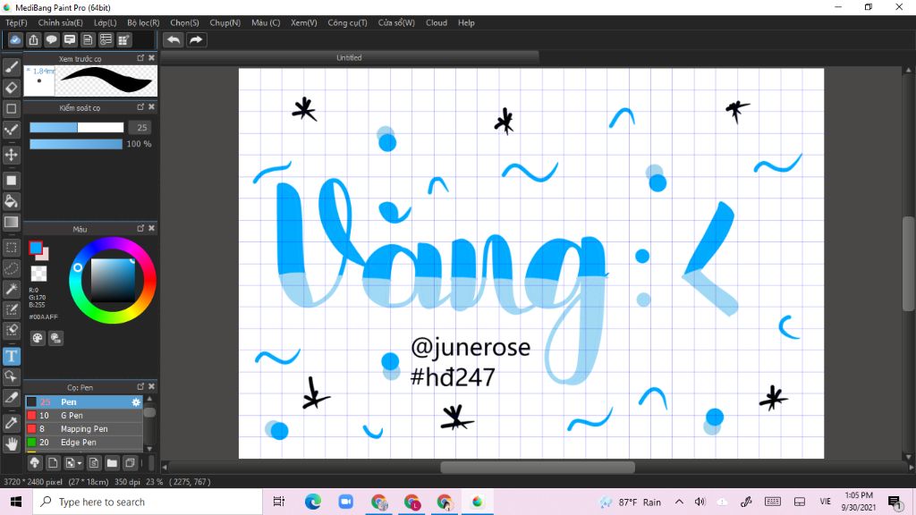The height and width of the screenshot is (515, 916).
Task: Click the add new brush page icon
Action: pos(53,463)
